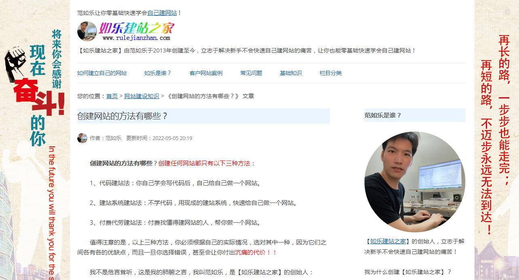This screenshot has height=280, width=519.
Task: Open the large circular photo of 范如乐
Action: pos(415,182)
